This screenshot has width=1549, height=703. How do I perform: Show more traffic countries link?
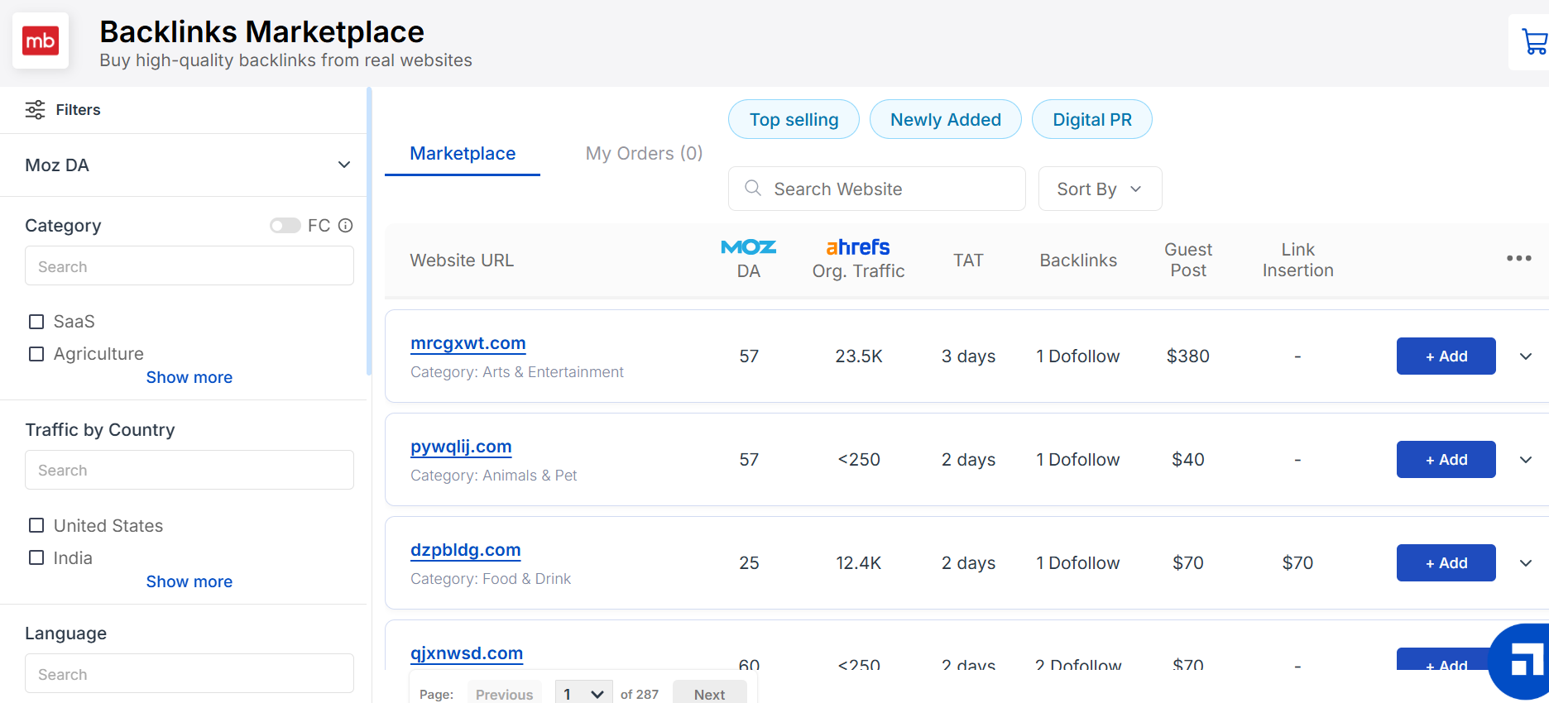(189, 581)
